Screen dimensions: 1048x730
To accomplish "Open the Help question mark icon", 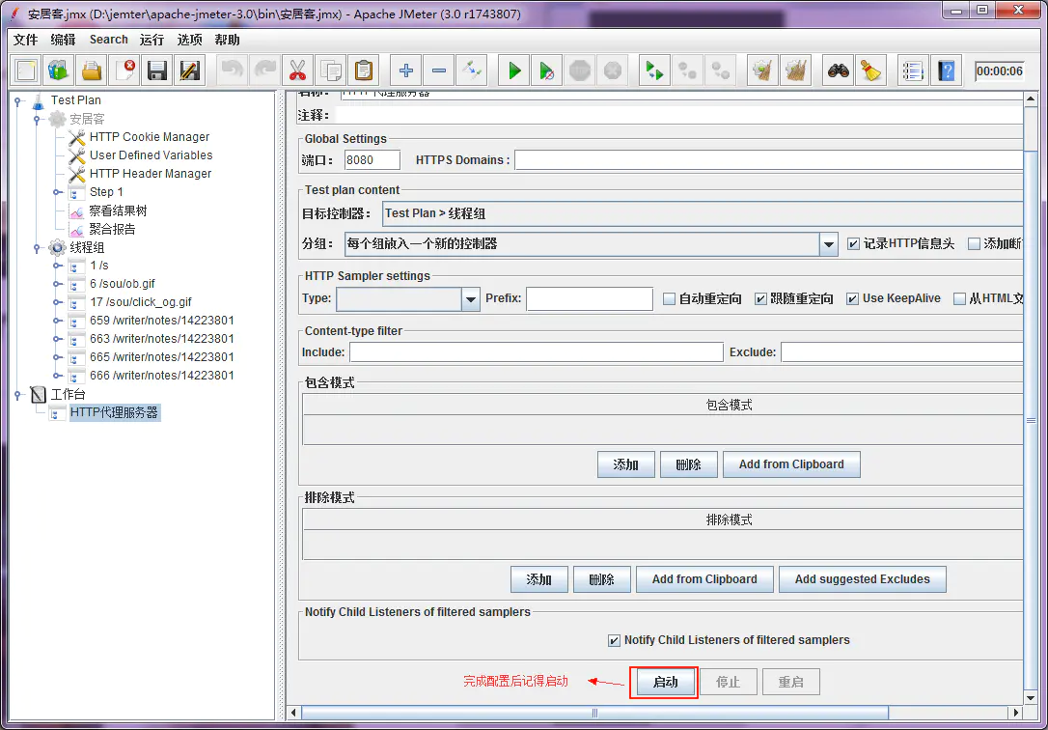I will (x=946, y=70).
